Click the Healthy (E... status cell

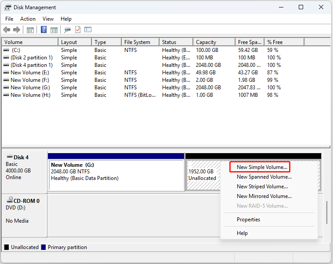pos(176,58)
